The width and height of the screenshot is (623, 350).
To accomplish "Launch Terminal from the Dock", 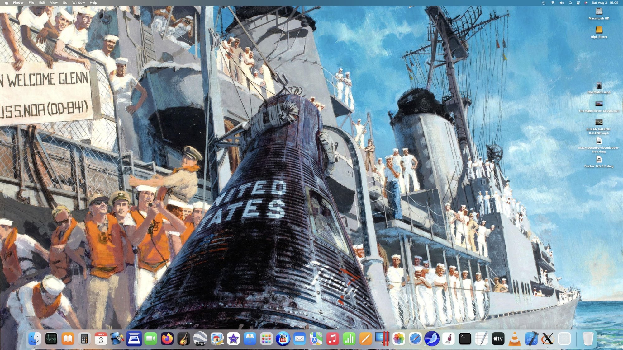I will pos(465,339).
